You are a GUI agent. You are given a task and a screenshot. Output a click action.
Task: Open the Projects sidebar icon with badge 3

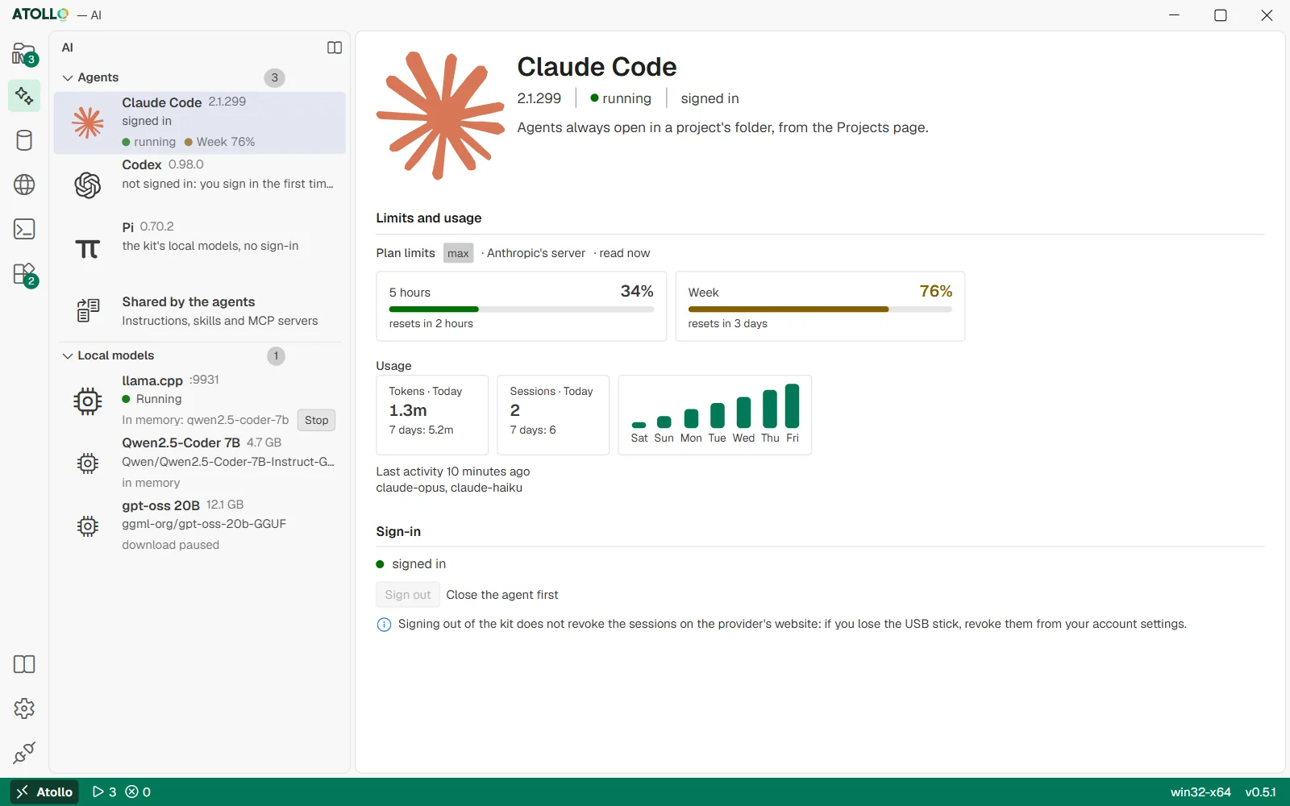click(x=24, y=54)
